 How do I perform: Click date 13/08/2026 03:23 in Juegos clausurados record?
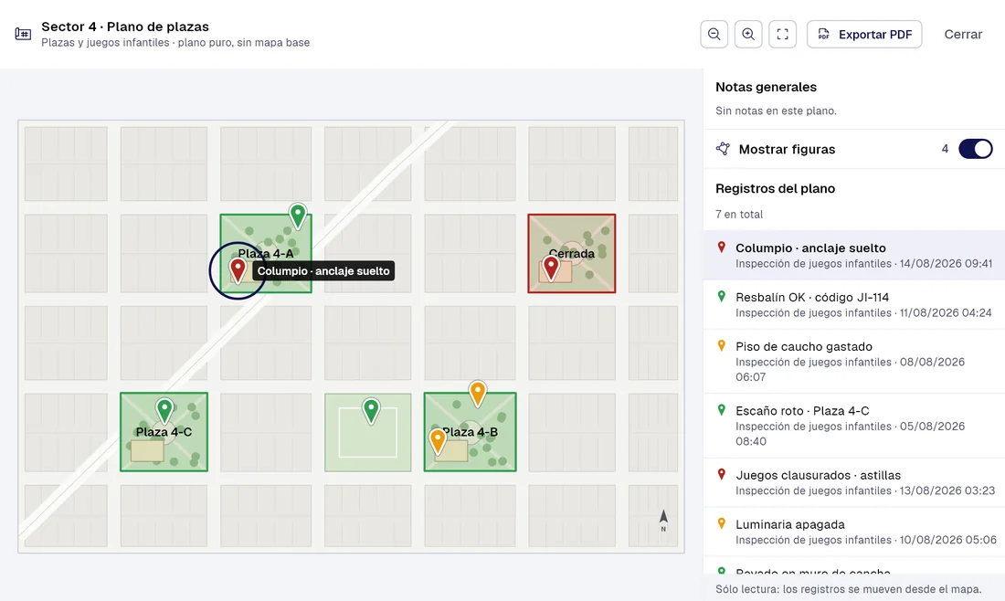click(947, 490)
